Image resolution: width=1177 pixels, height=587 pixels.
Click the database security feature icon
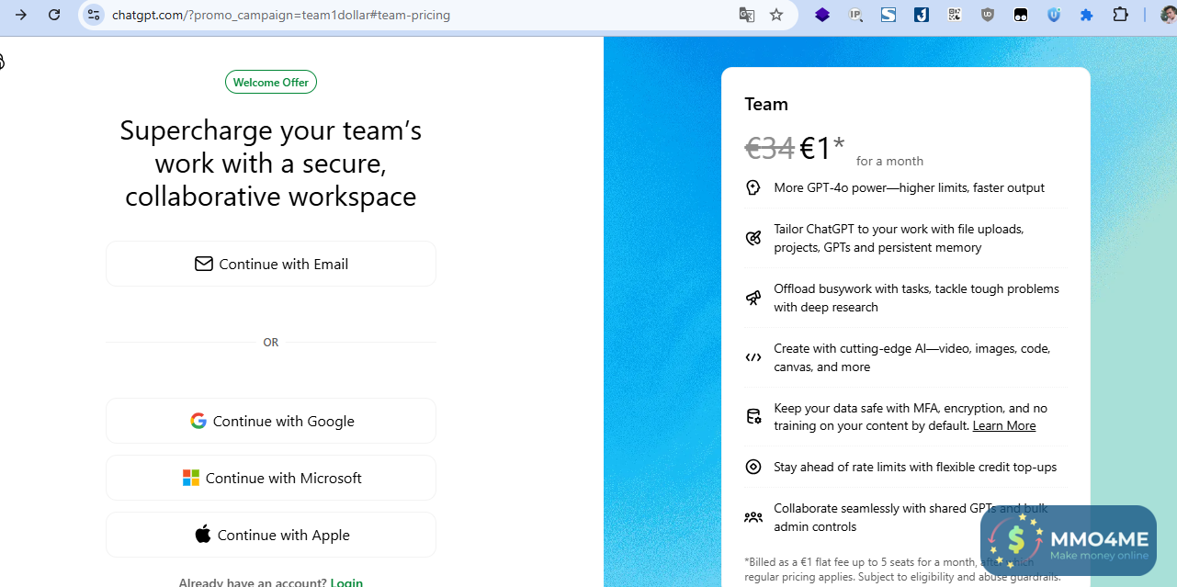pos(753,416)
